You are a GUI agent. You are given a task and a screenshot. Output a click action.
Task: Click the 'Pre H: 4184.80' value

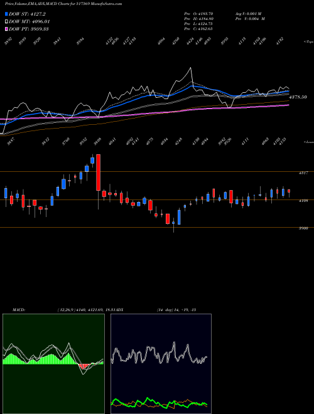[198, 19]
